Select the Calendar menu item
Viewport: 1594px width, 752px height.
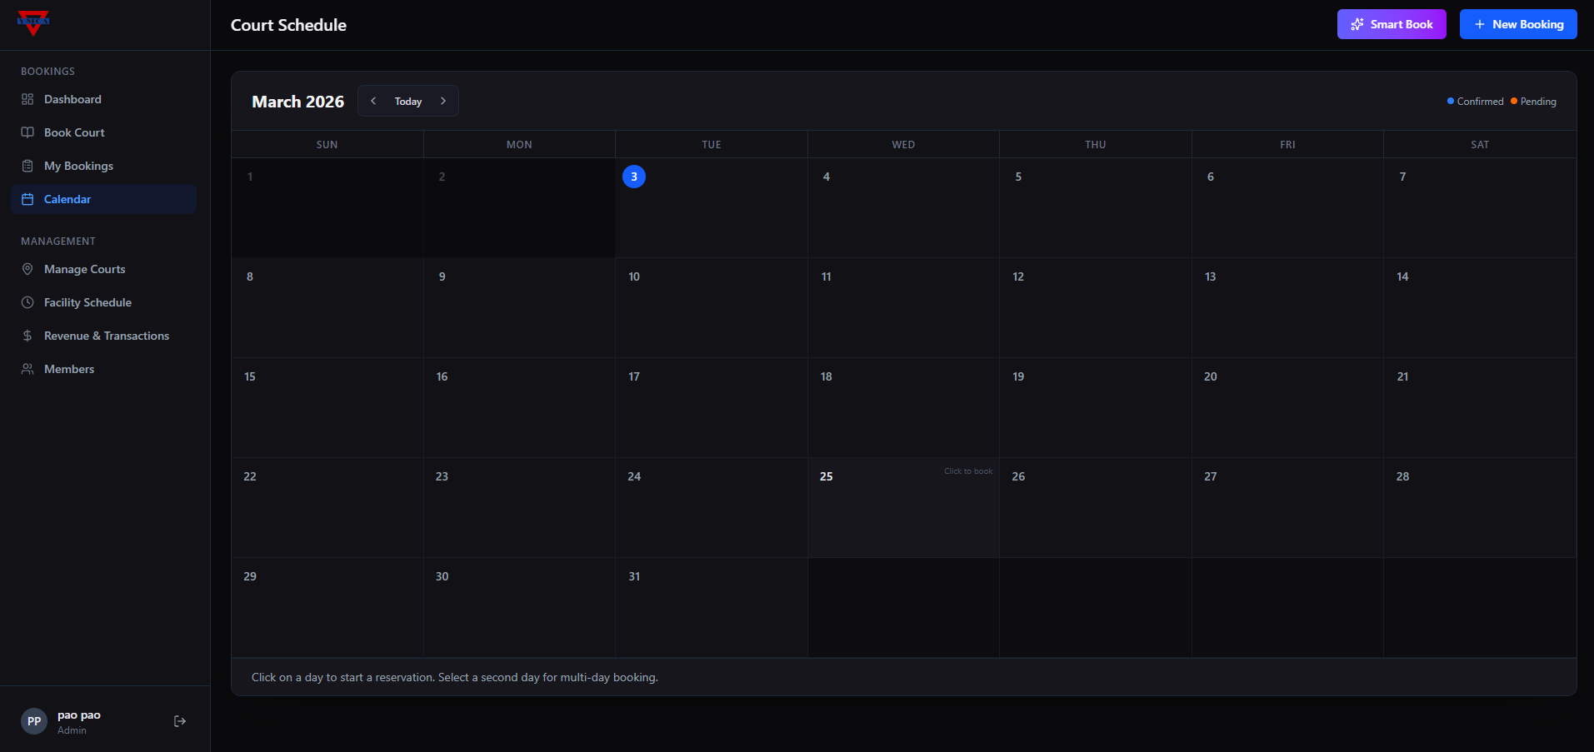click(x=104, y=199)
